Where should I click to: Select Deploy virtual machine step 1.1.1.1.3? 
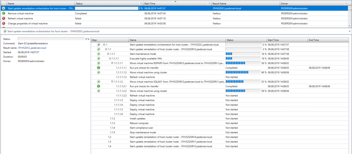tap(220, 100)
